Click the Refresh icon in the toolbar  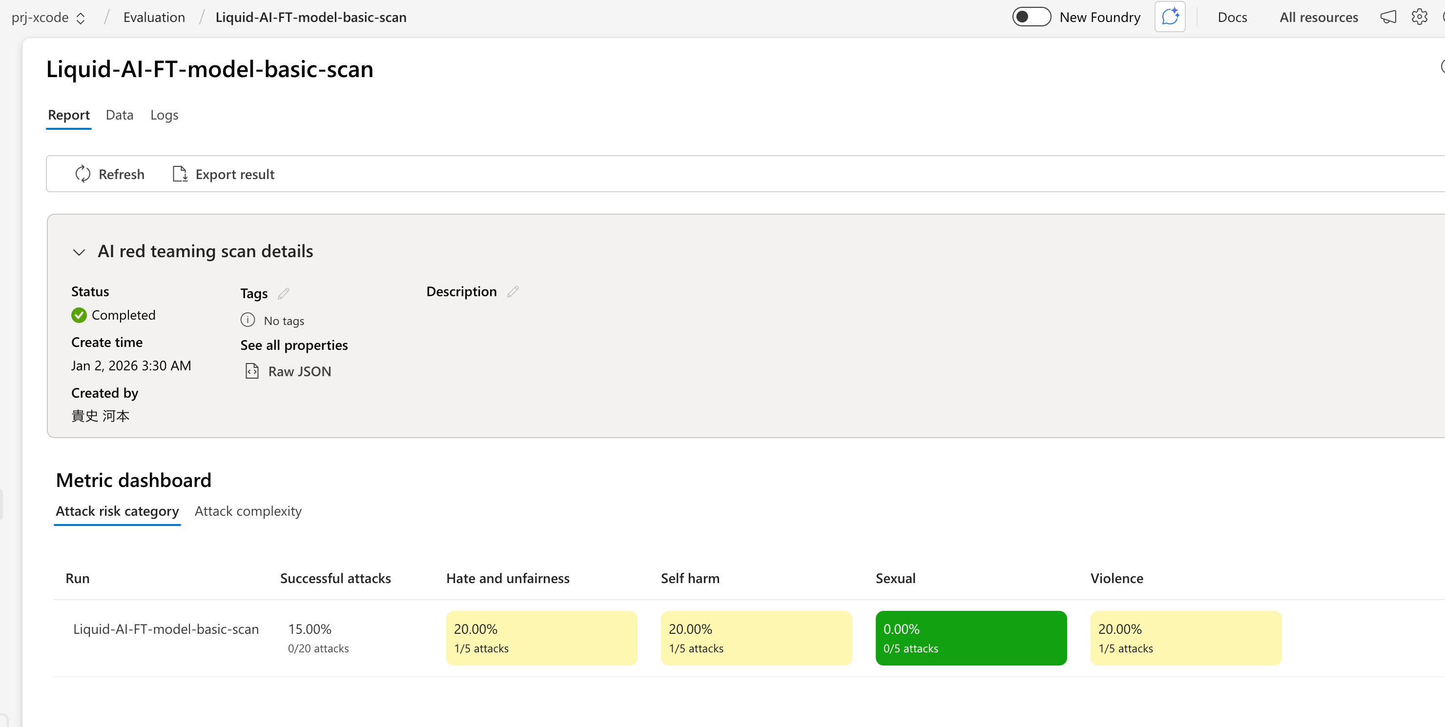click(x=83, y=174)
